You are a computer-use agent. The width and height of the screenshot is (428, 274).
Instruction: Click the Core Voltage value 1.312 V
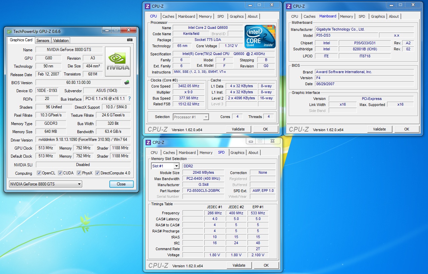coord(231,46)
